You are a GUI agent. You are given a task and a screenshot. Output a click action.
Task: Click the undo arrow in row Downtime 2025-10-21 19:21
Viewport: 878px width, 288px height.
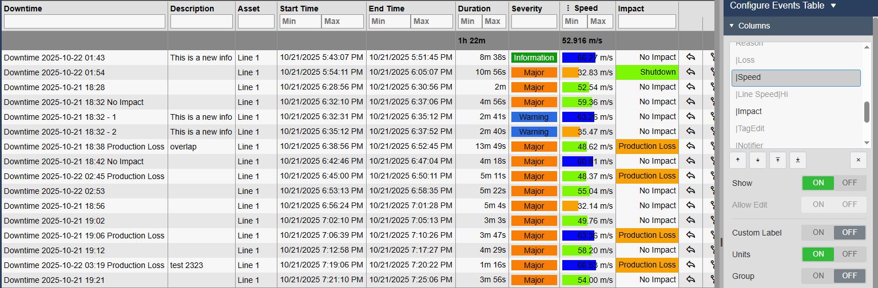click(690, 279)
